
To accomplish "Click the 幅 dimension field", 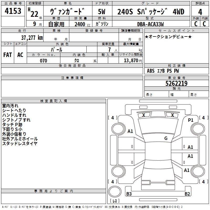I will 179,94.
